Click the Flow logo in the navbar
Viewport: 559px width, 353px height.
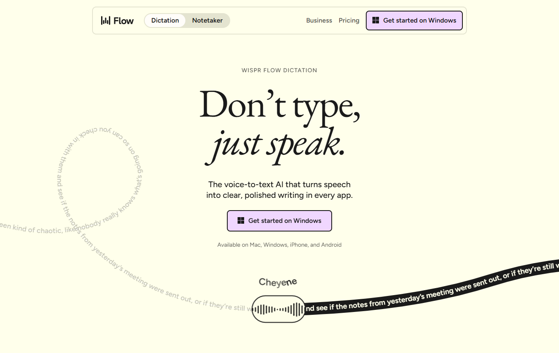coord(117,21)
